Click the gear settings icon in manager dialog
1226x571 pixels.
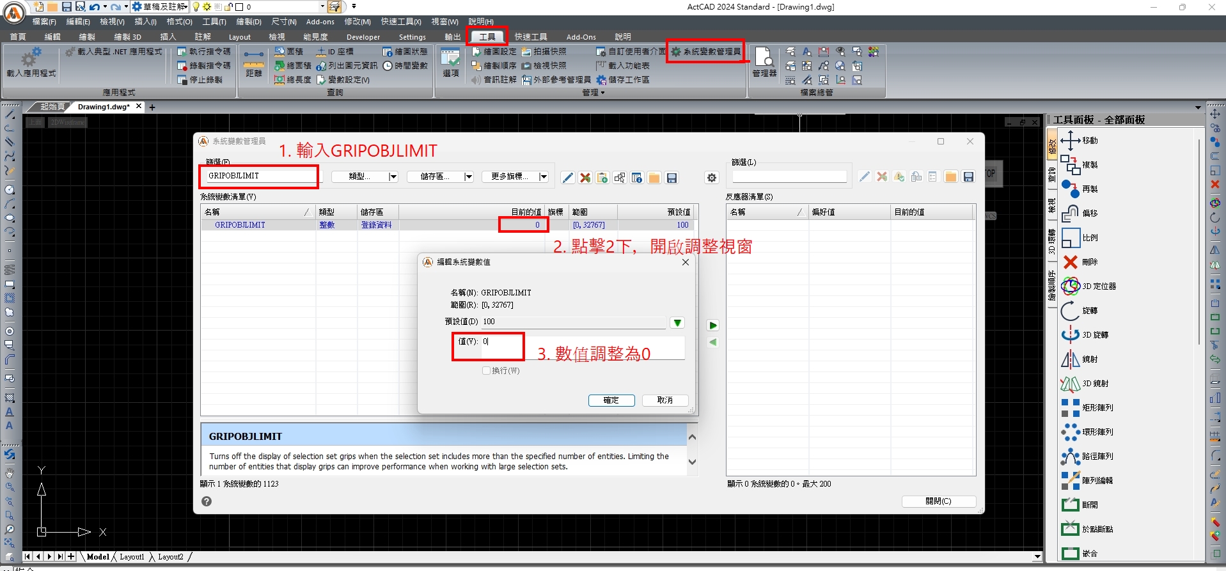(x=712, y=178)
